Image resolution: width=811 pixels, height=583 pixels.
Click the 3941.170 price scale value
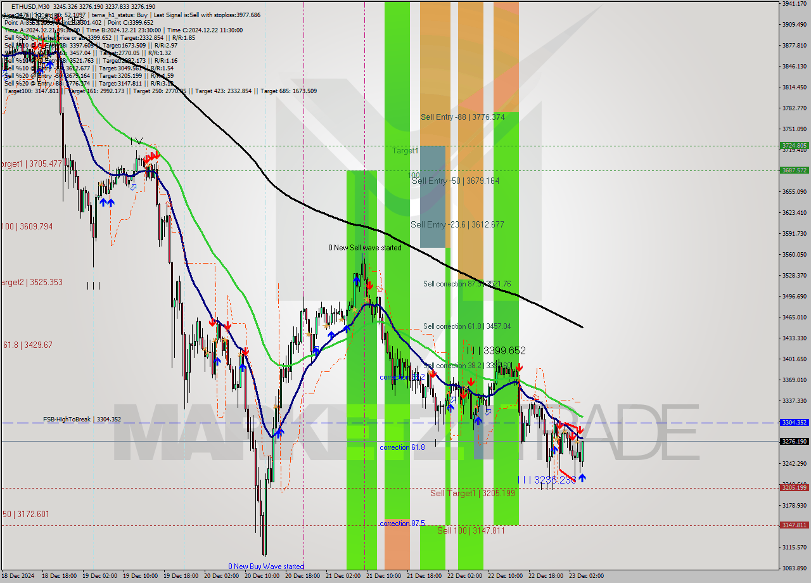coord(795,3)
